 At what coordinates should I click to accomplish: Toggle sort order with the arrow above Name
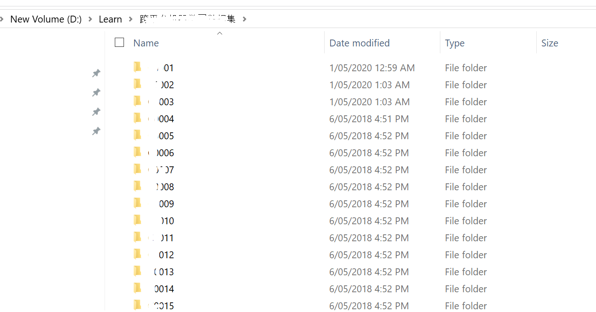pos(219,33)
